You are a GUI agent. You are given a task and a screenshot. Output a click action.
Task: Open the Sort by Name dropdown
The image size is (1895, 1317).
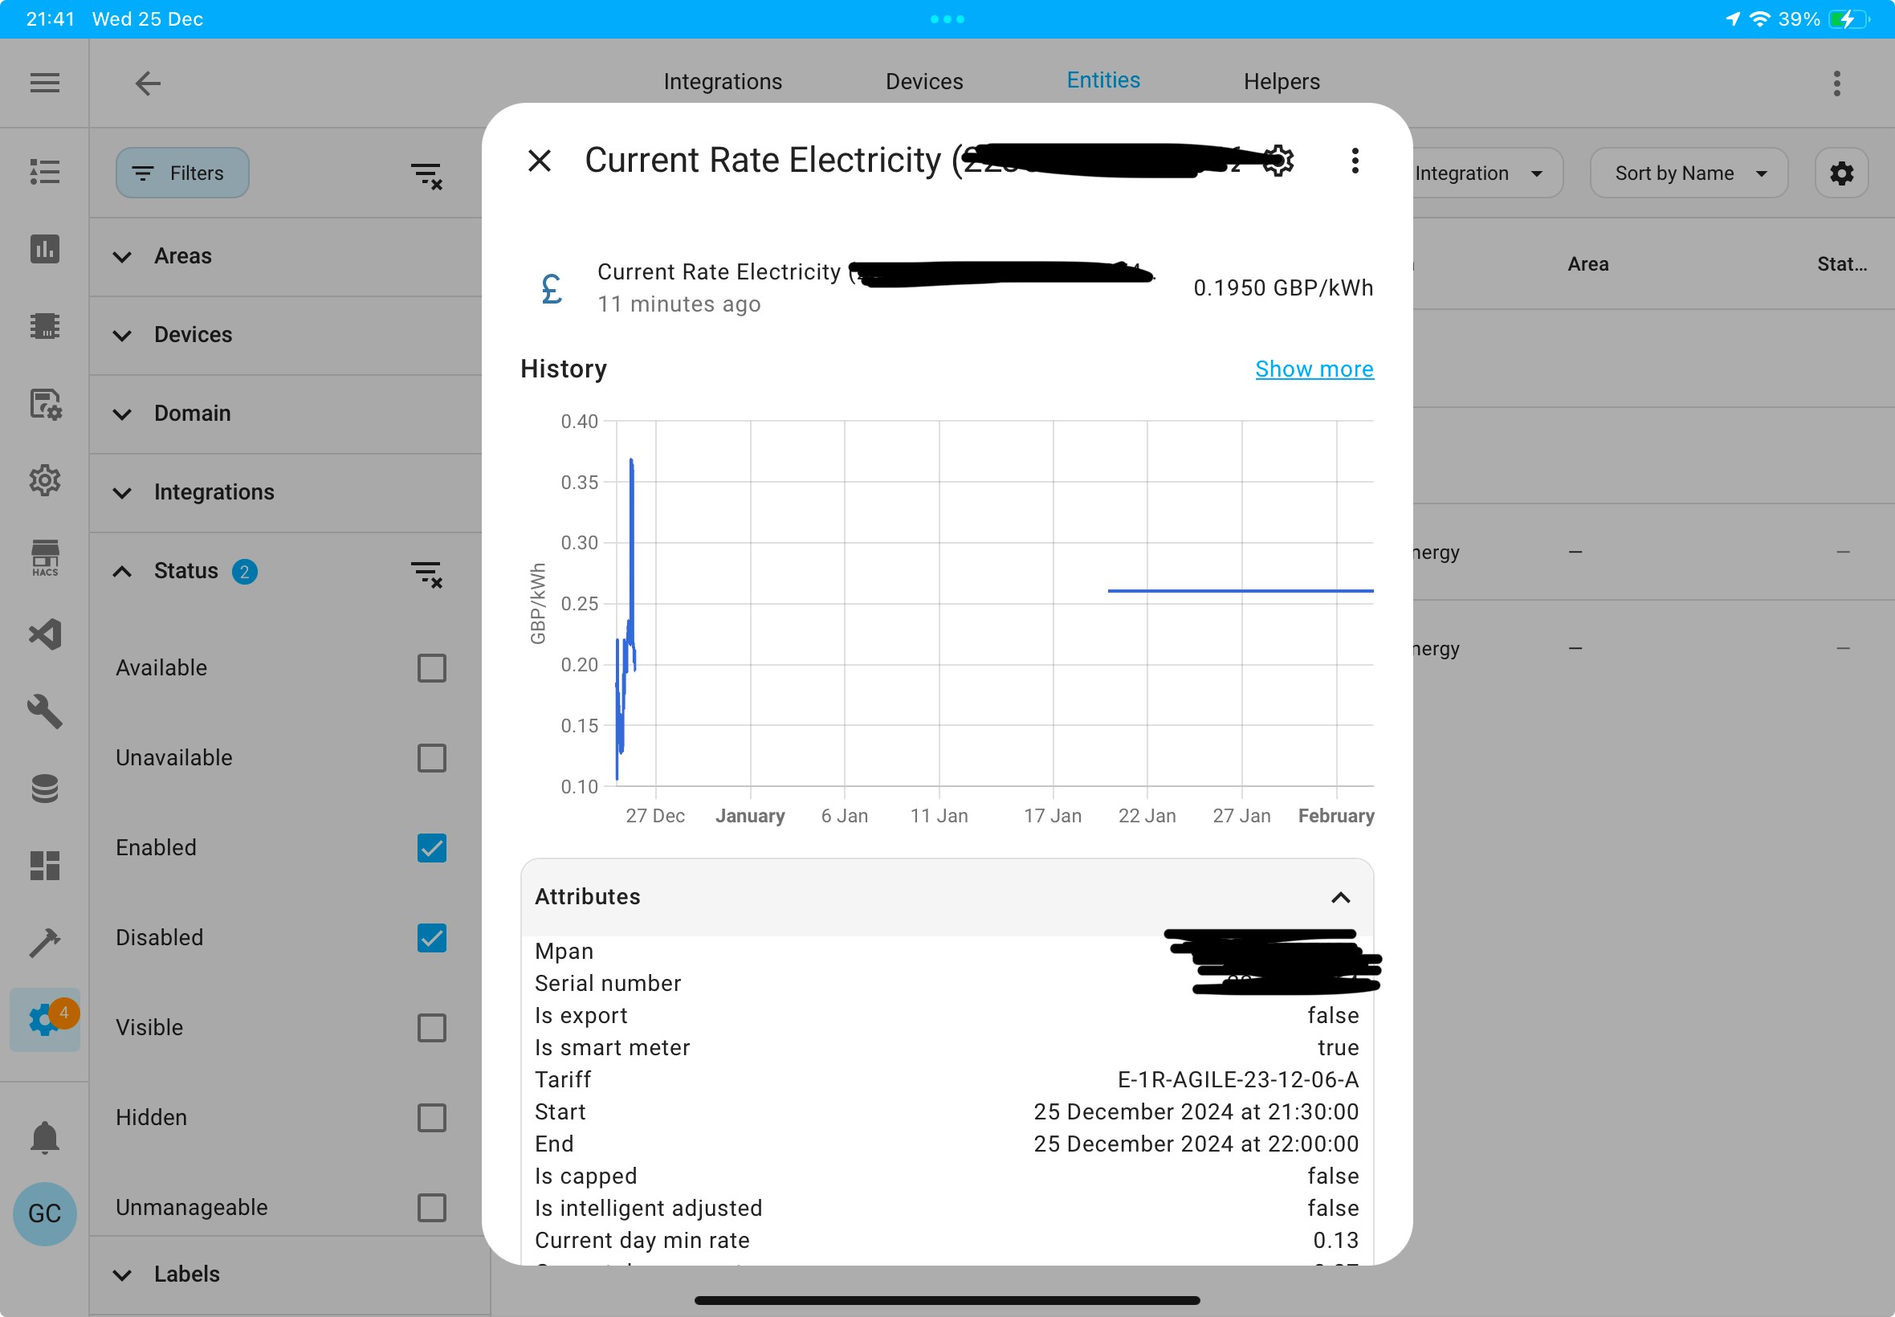pos(1689,173)
